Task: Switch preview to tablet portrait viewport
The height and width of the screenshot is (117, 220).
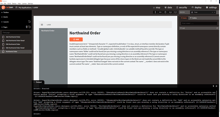Action: tap(165, 12)
